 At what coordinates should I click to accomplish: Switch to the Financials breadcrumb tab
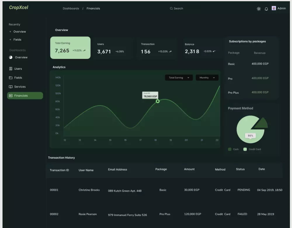click(x=93, y=8)
